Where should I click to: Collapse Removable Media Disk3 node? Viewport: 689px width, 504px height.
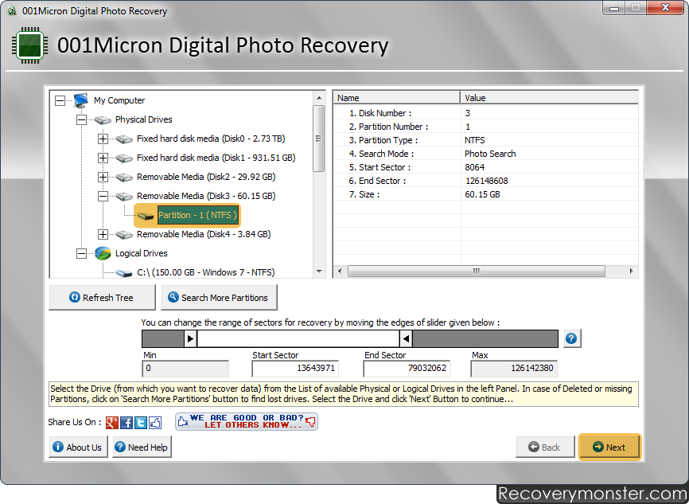[103, 196]
